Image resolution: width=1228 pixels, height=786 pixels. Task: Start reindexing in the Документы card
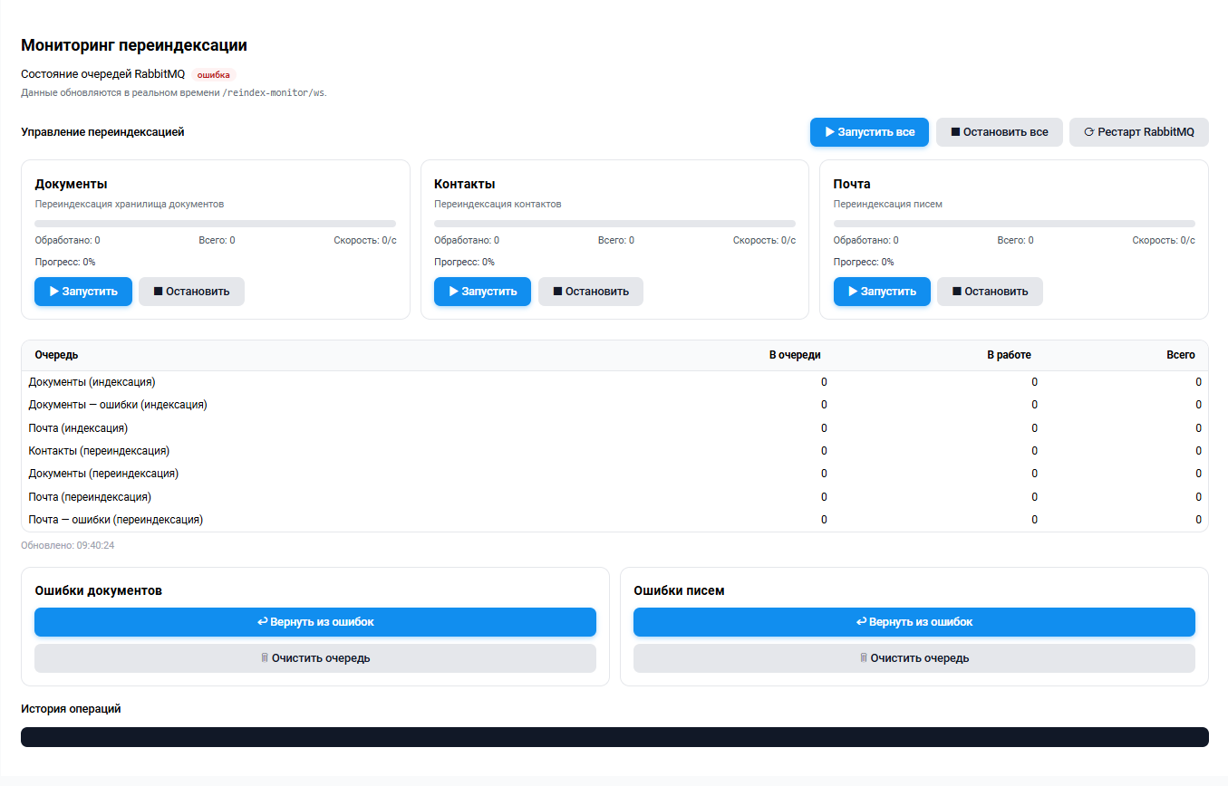point(83,292)
